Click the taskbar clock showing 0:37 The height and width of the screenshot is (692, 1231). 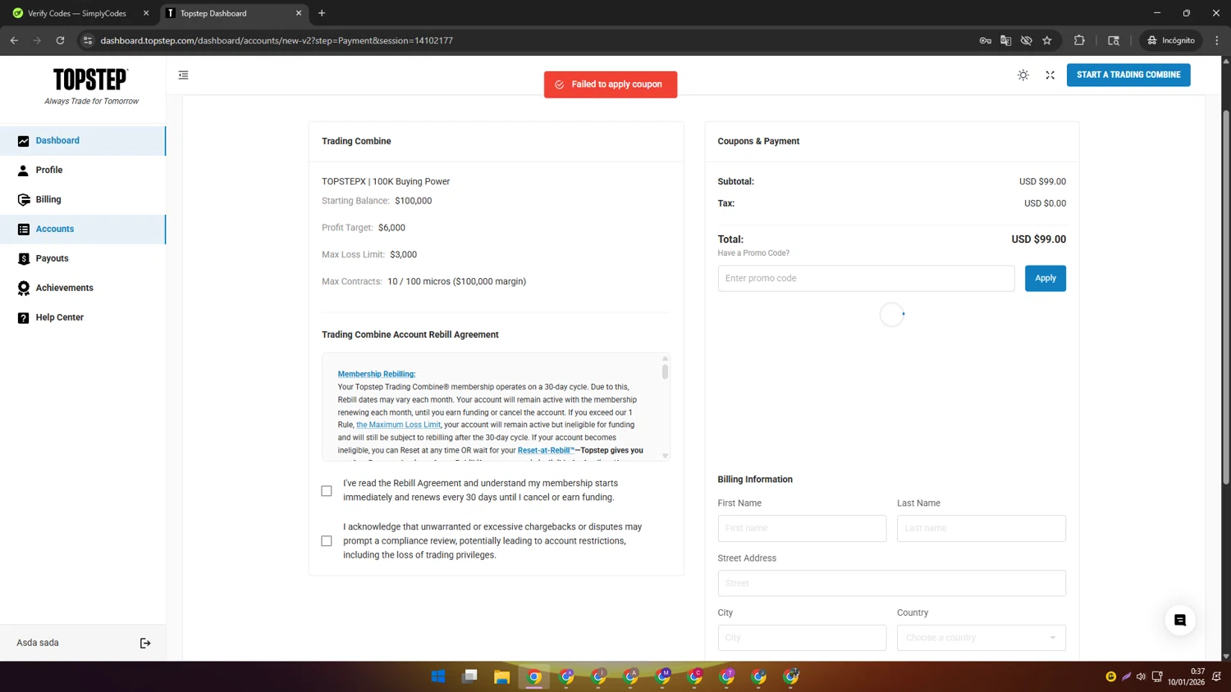[x=1187, y=676]
